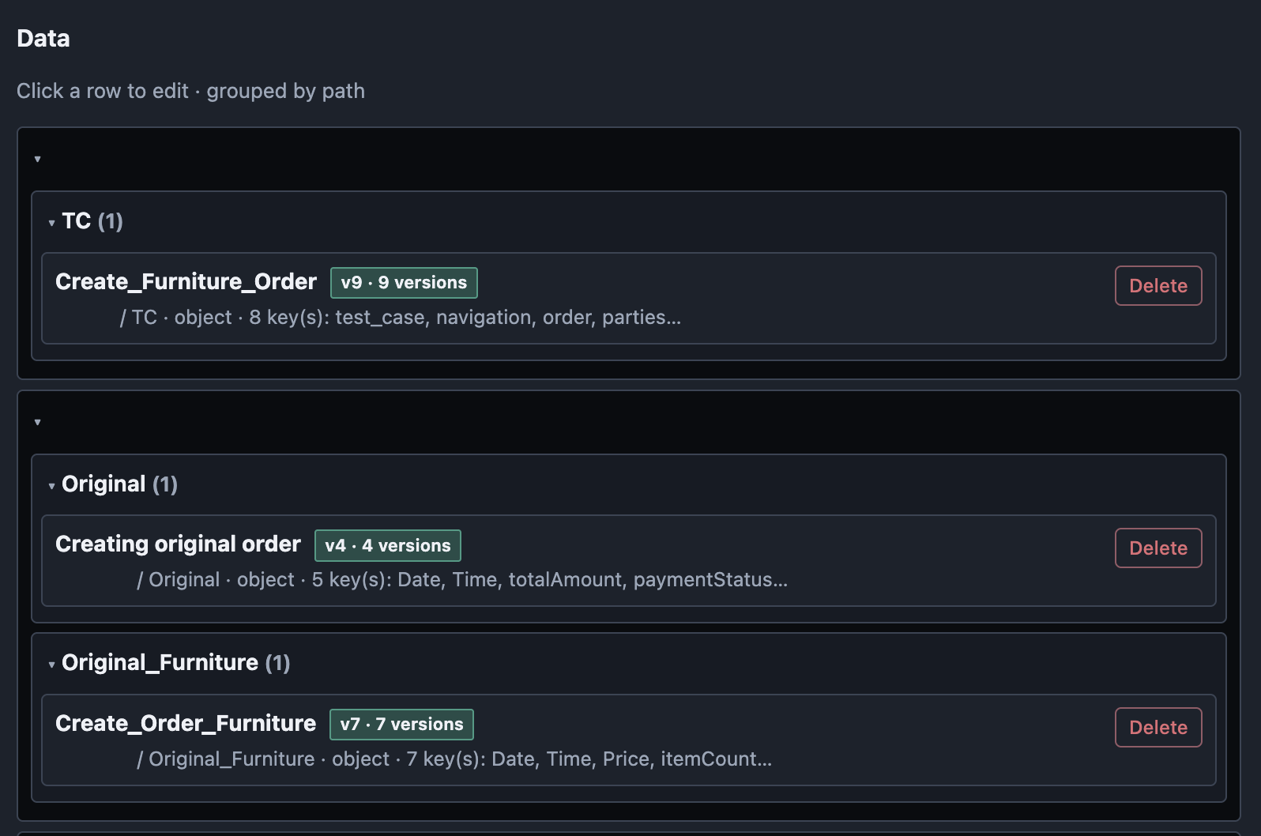Delete the Create_Order_Furniture entry
Screen dimensions: 1261x836
coord(1158,728)
